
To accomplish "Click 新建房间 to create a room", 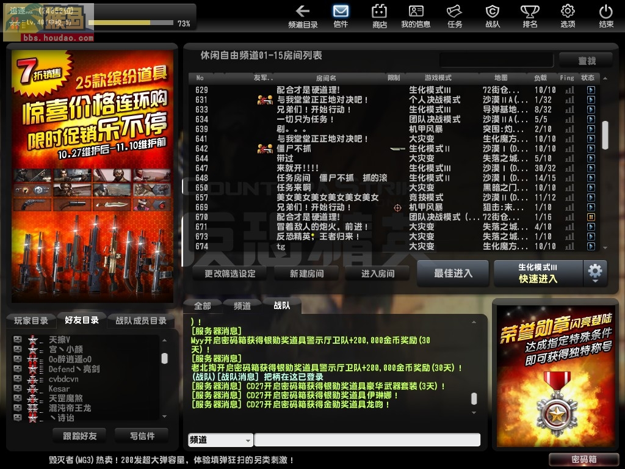I will (306, 274).
